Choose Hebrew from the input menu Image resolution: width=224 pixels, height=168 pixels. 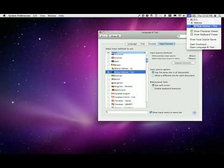204,23
